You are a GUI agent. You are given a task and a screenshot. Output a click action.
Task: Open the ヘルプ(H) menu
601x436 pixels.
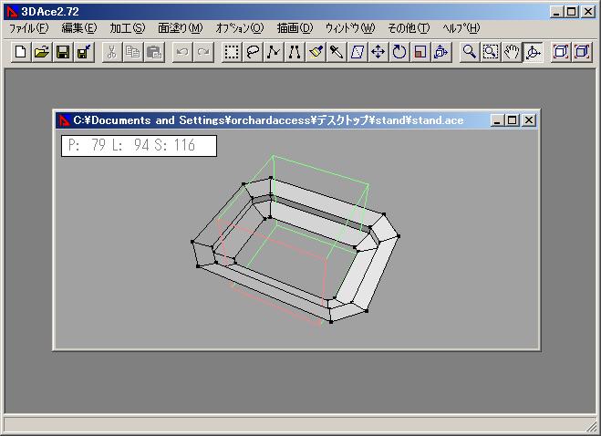coord(461,28)
